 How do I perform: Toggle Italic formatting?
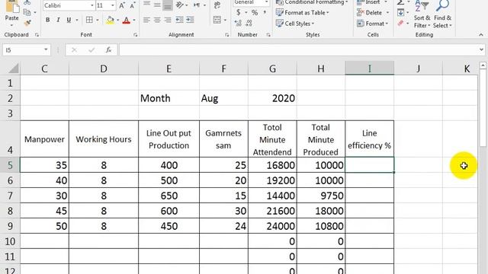pyautogui.click(x=58, y=21)
